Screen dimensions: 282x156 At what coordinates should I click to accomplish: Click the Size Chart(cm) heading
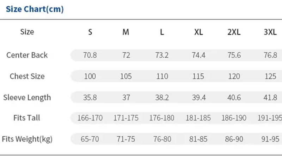[35, 9]
